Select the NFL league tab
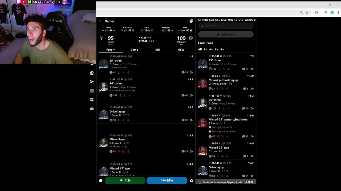This screenshot has height=191, width=341. click(218, 20)
